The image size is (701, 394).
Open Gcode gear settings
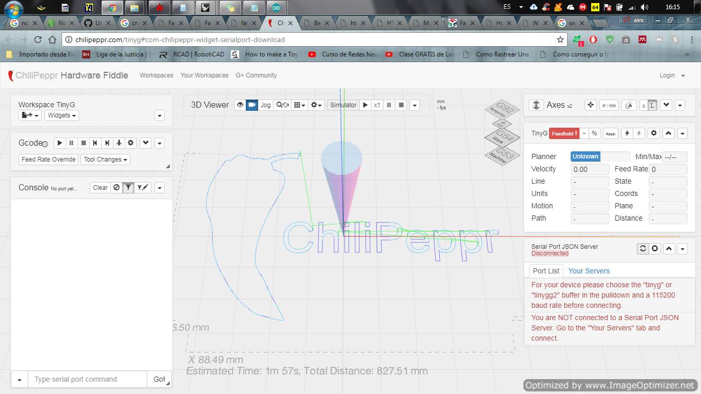click(131, 143)
